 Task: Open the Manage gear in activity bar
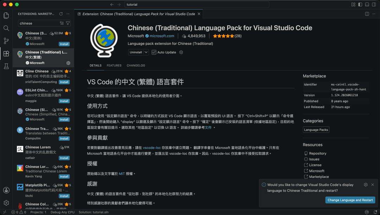tap(6, 203)
